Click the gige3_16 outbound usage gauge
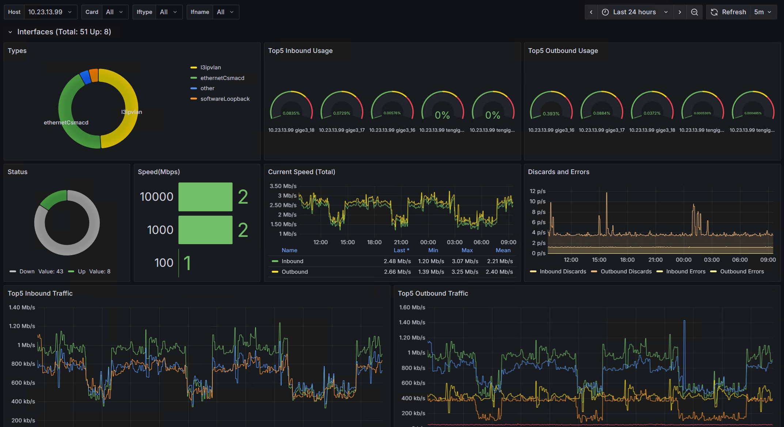784x427 pixels. coord(551,107)
